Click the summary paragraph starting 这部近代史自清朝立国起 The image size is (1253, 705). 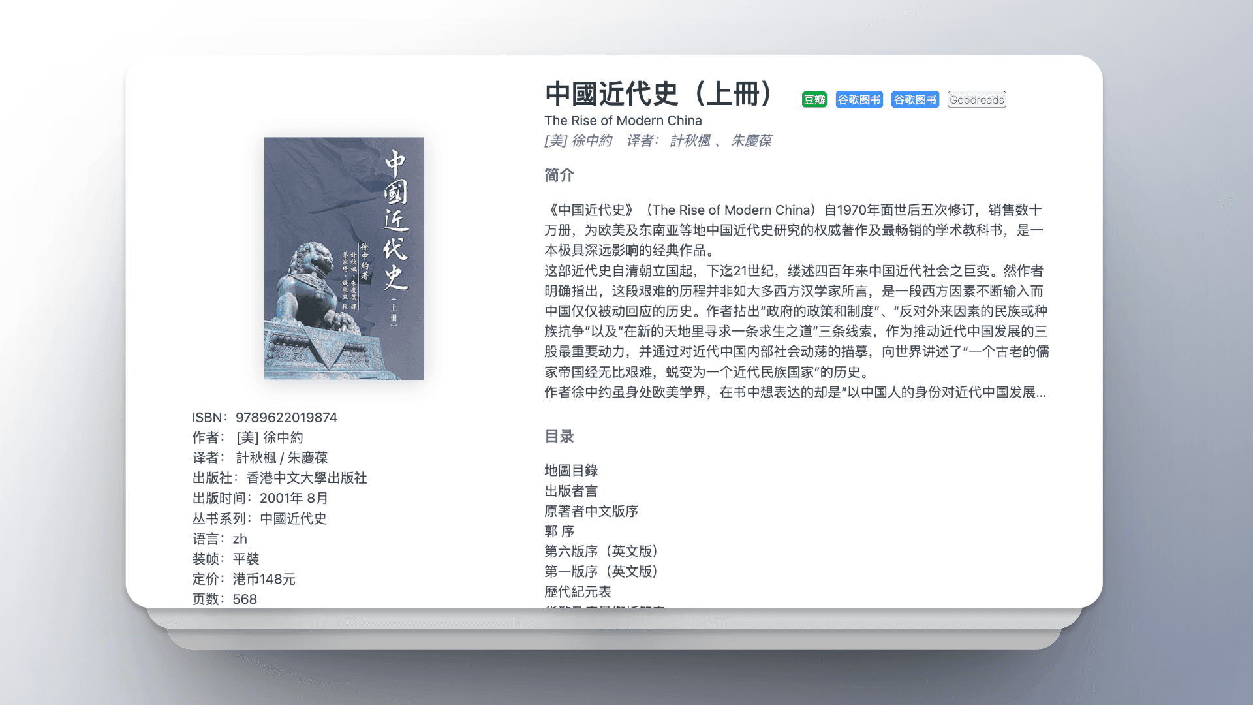(x=797, y=322)
